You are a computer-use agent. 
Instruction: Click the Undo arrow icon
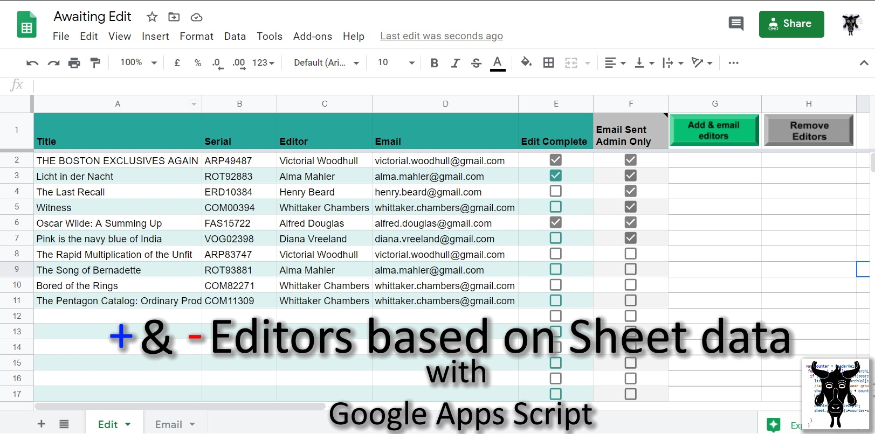click(x=32, y=63)
